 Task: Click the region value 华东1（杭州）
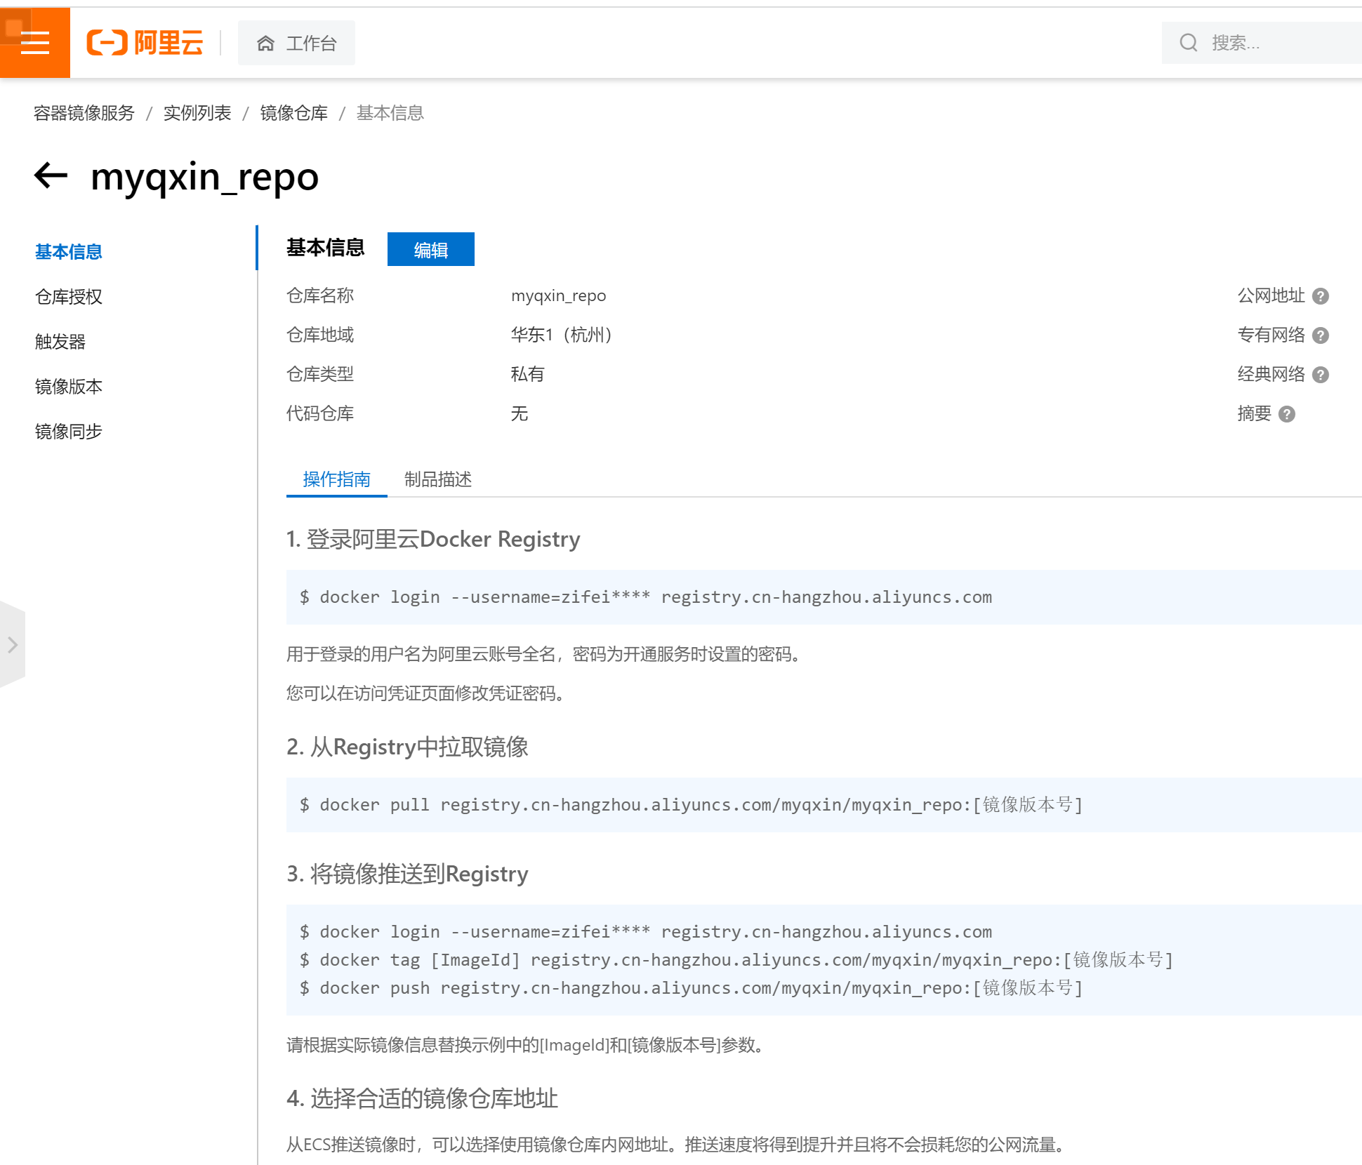[565, 335]
